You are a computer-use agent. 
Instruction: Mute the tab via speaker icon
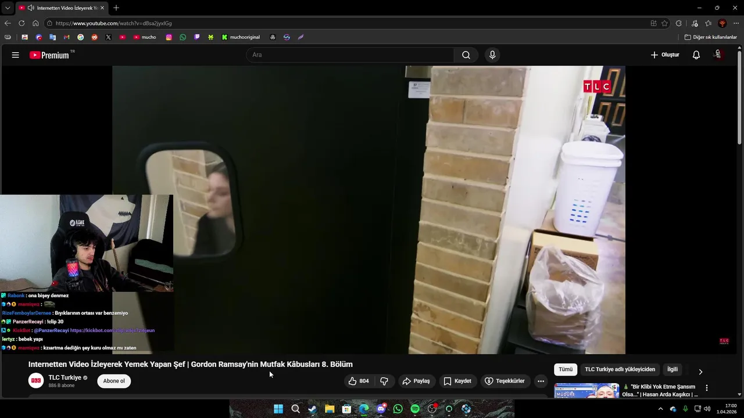pyautogui.click(x=30, y=8)
